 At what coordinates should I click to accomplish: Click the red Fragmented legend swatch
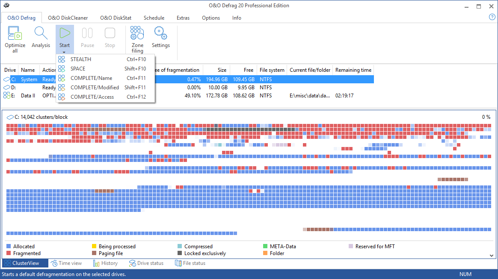[9, 253]
